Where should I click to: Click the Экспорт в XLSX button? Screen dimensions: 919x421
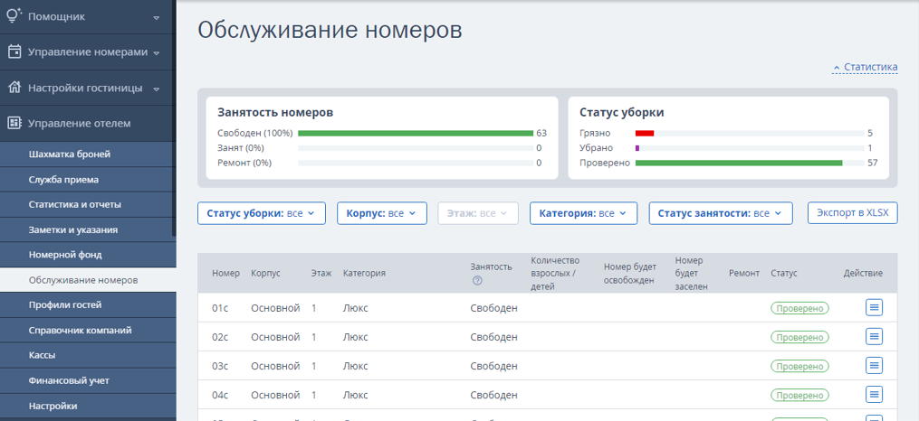[x=852, y=213]
